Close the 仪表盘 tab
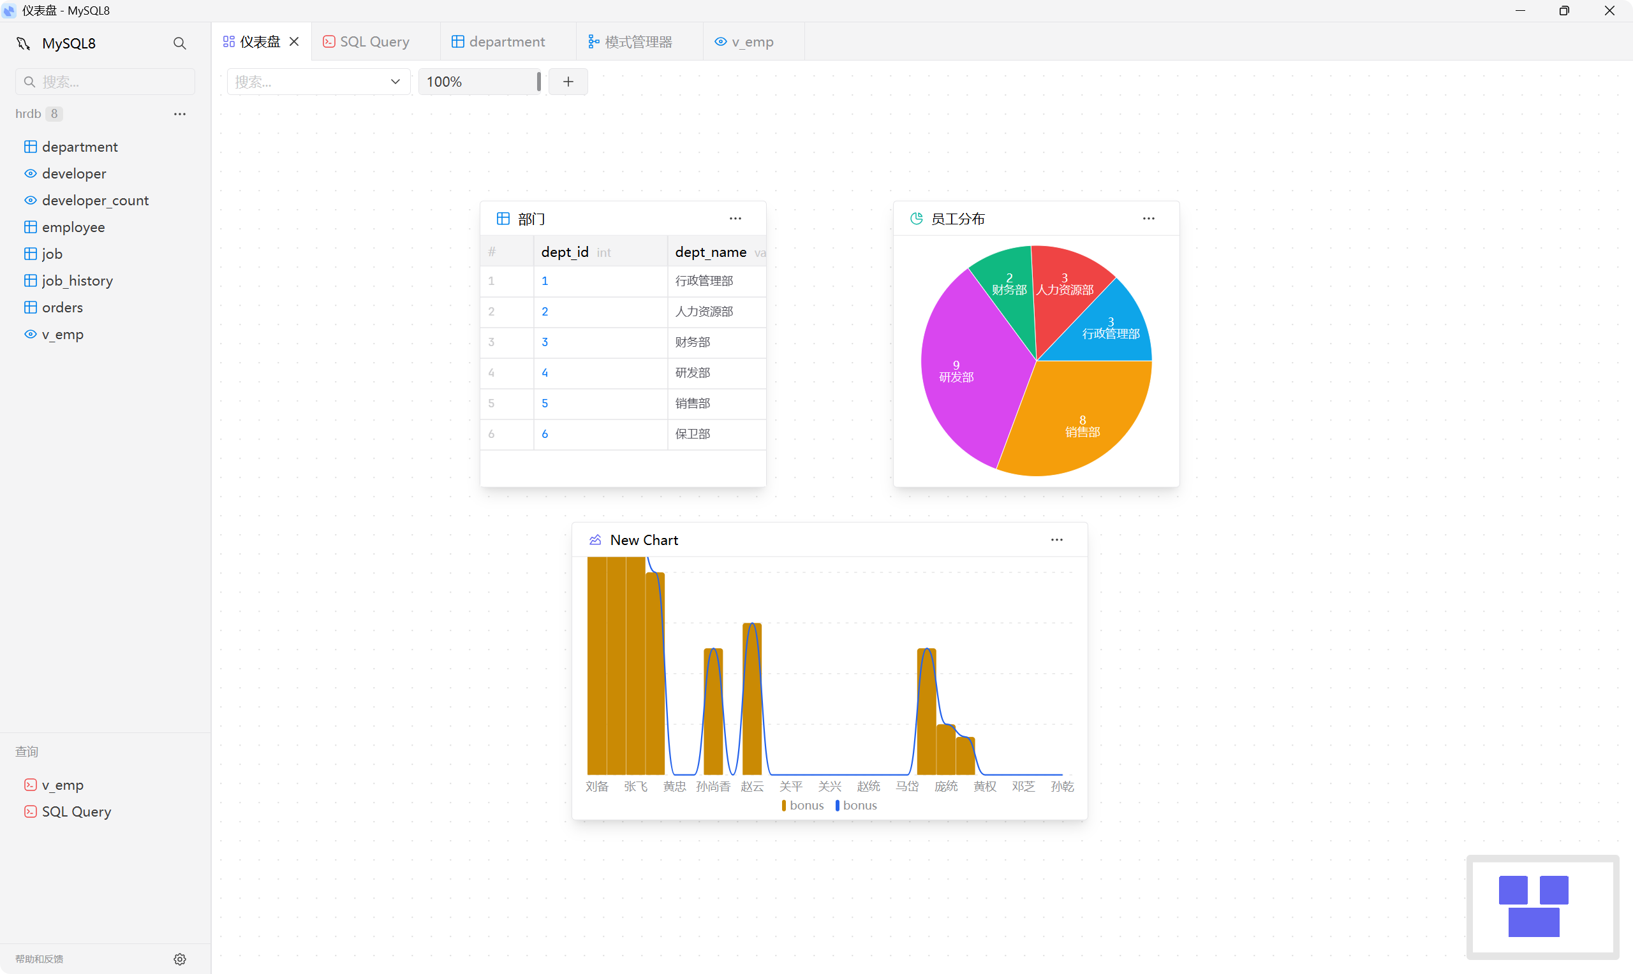 294,41
